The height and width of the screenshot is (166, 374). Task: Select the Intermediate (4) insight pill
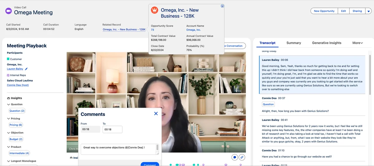click(x=19, y=153)
